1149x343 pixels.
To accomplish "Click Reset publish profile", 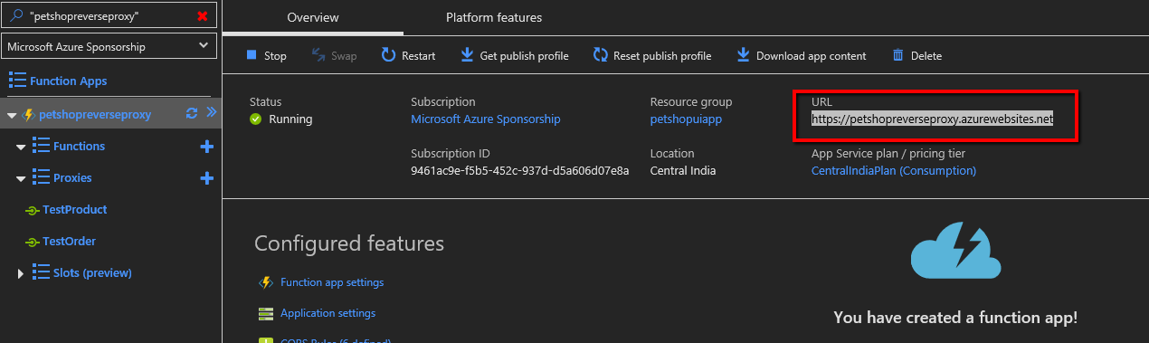I will [651, 56].
